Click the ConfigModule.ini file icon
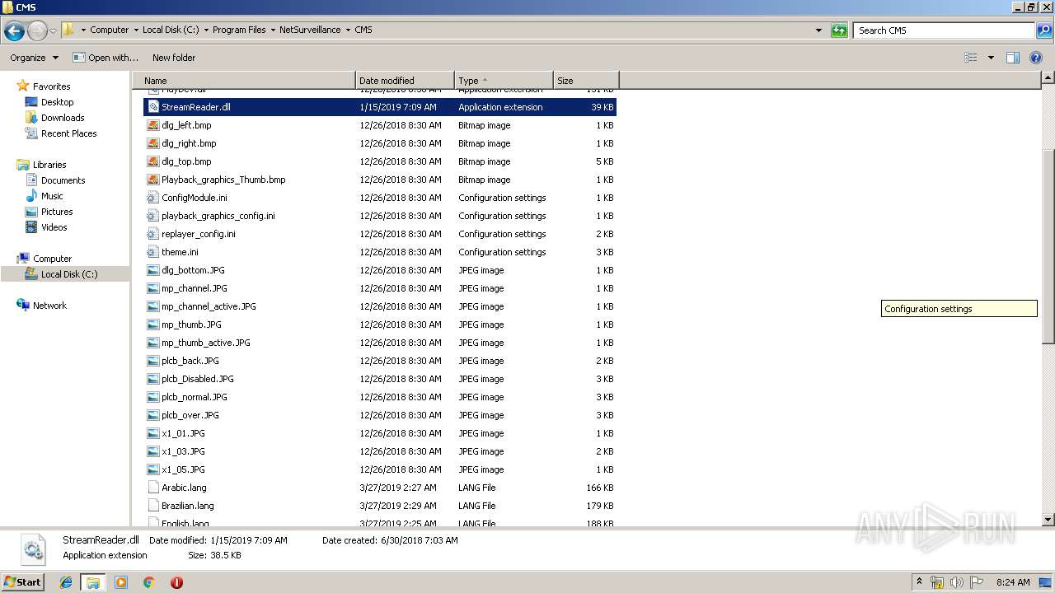Viewport: 1055px width, 593px height. [152, 198]
